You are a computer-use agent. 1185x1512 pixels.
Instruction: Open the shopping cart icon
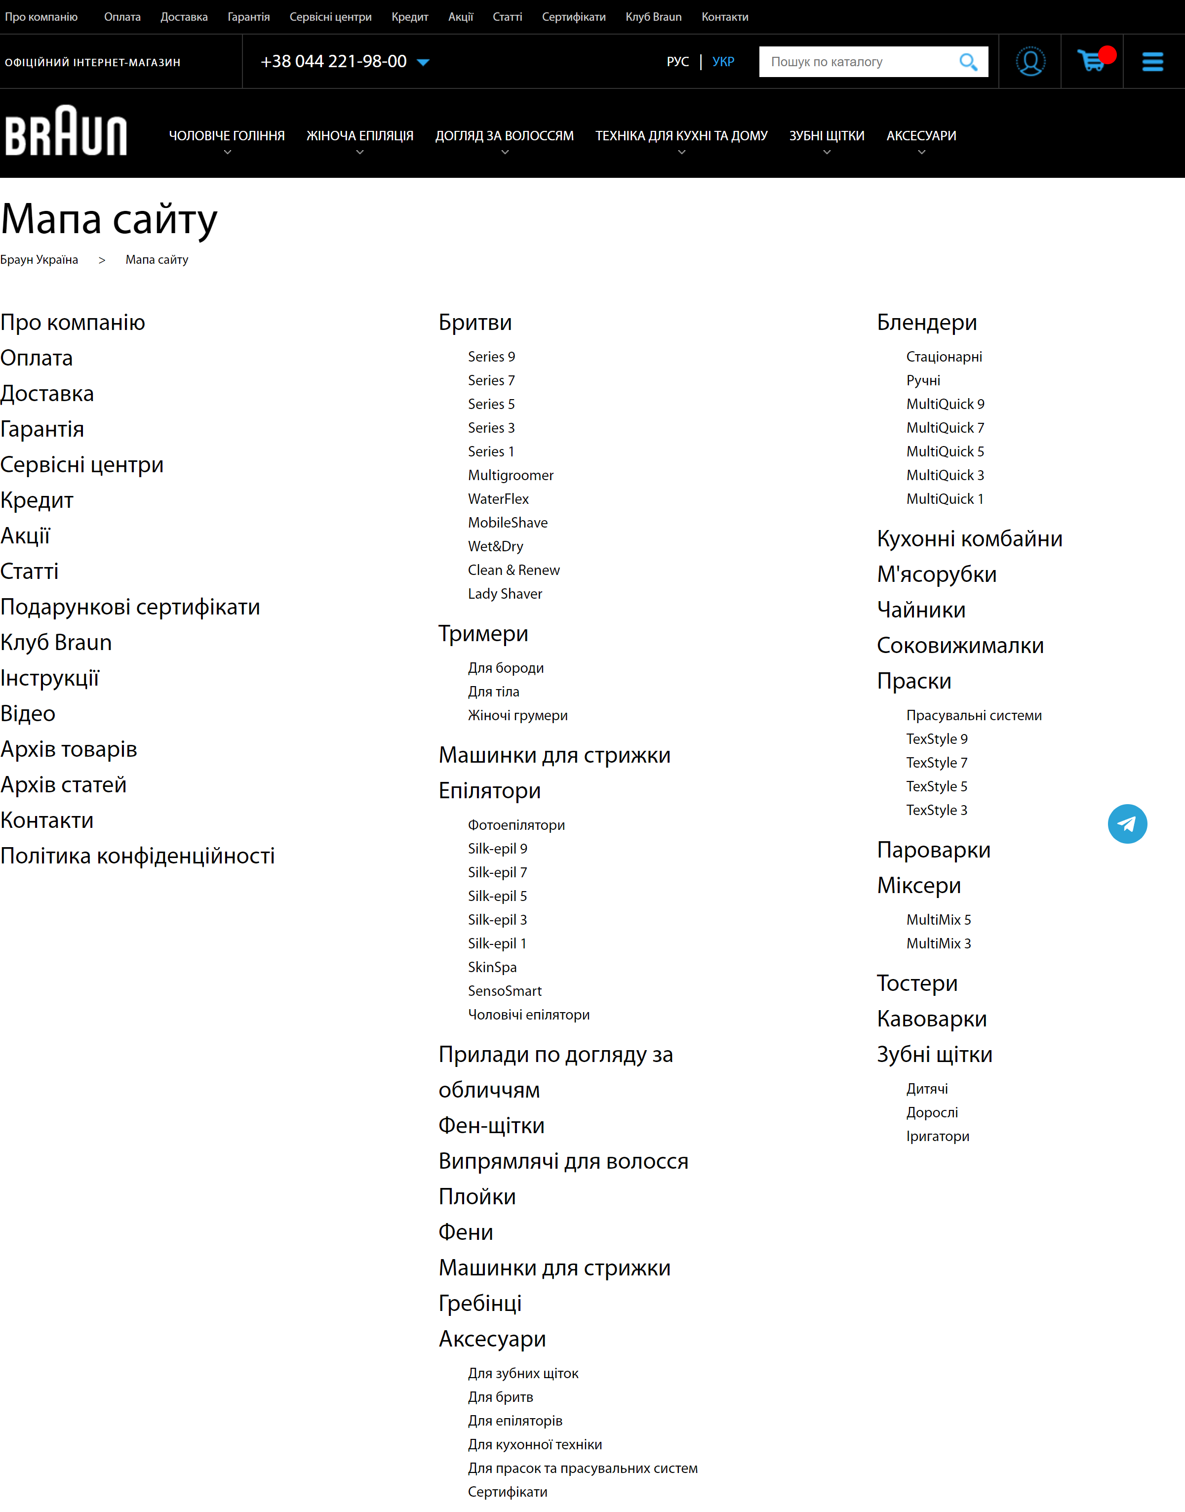pyautogui.click(x=1093, y=62)
